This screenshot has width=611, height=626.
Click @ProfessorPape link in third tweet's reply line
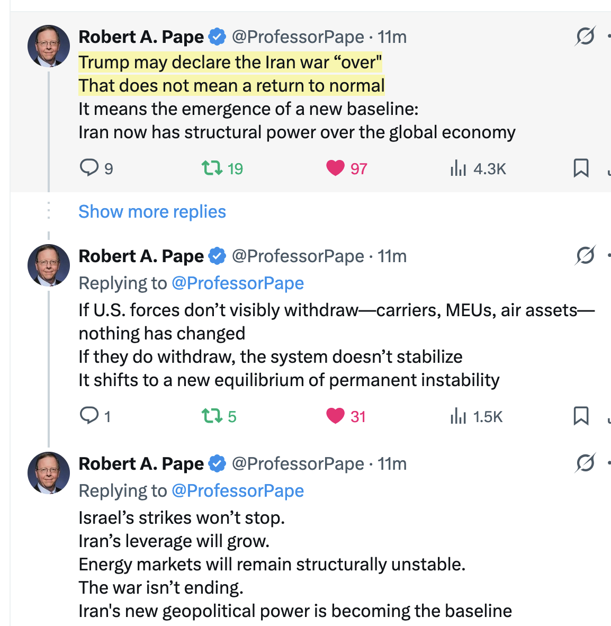(x=238, y=491)
